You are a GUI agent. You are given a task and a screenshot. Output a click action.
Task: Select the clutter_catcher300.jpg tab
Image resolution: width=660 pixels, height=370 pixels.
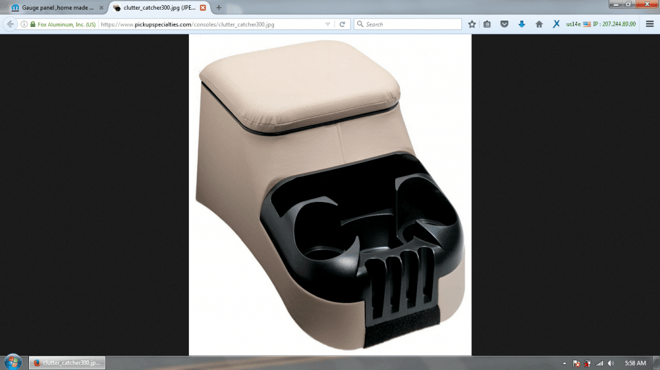[x=159, y=8]
